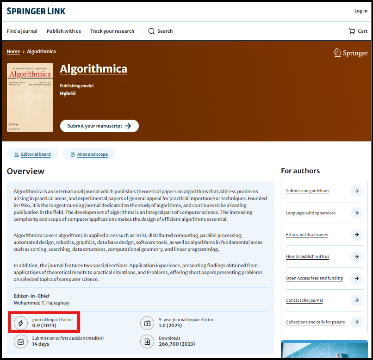The height and width of the screenshot is (360, 373).
Task: Click the For authors heading
Action: (x=300, y=171)
